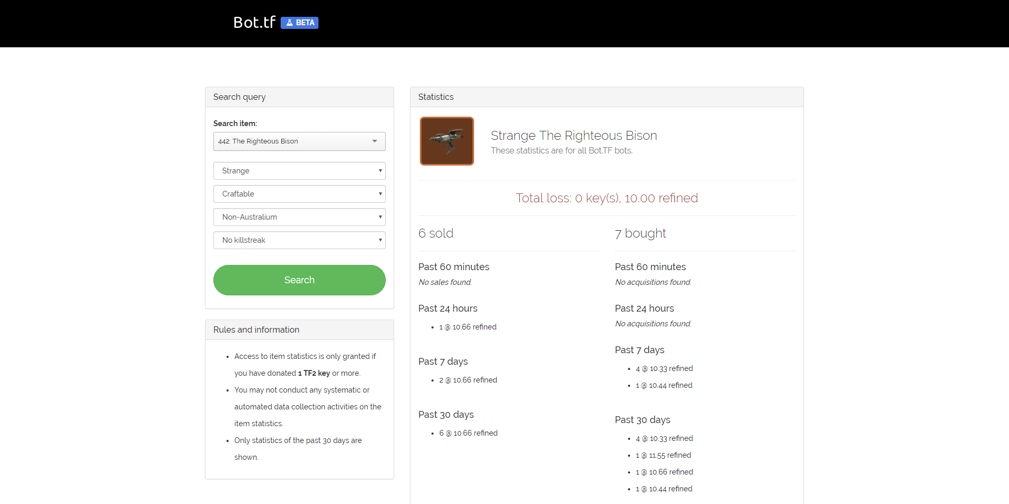The width and height of the screenshot is (1009, 504).
Task: Click the Strange The Righteous Bison heading
Action: (574, 136)
